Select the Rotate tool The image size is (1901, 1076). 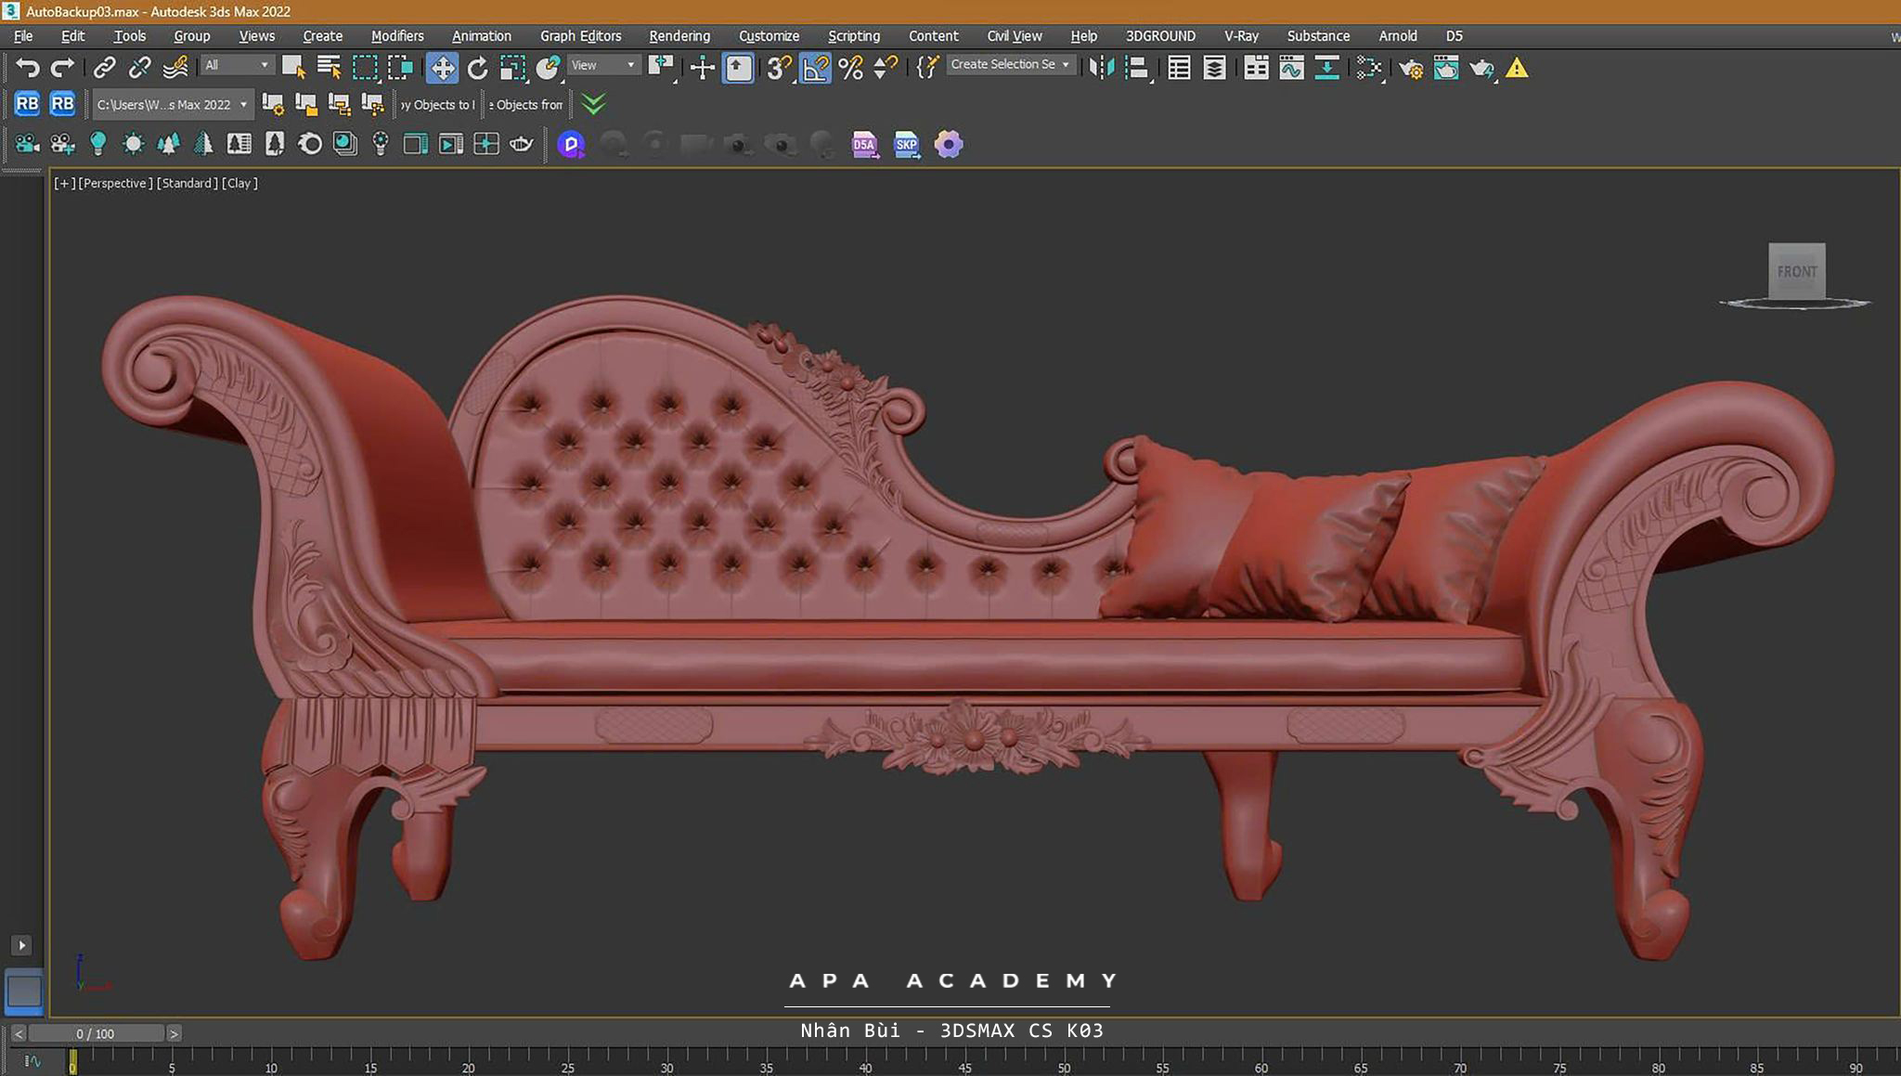[x=477, y=68]
